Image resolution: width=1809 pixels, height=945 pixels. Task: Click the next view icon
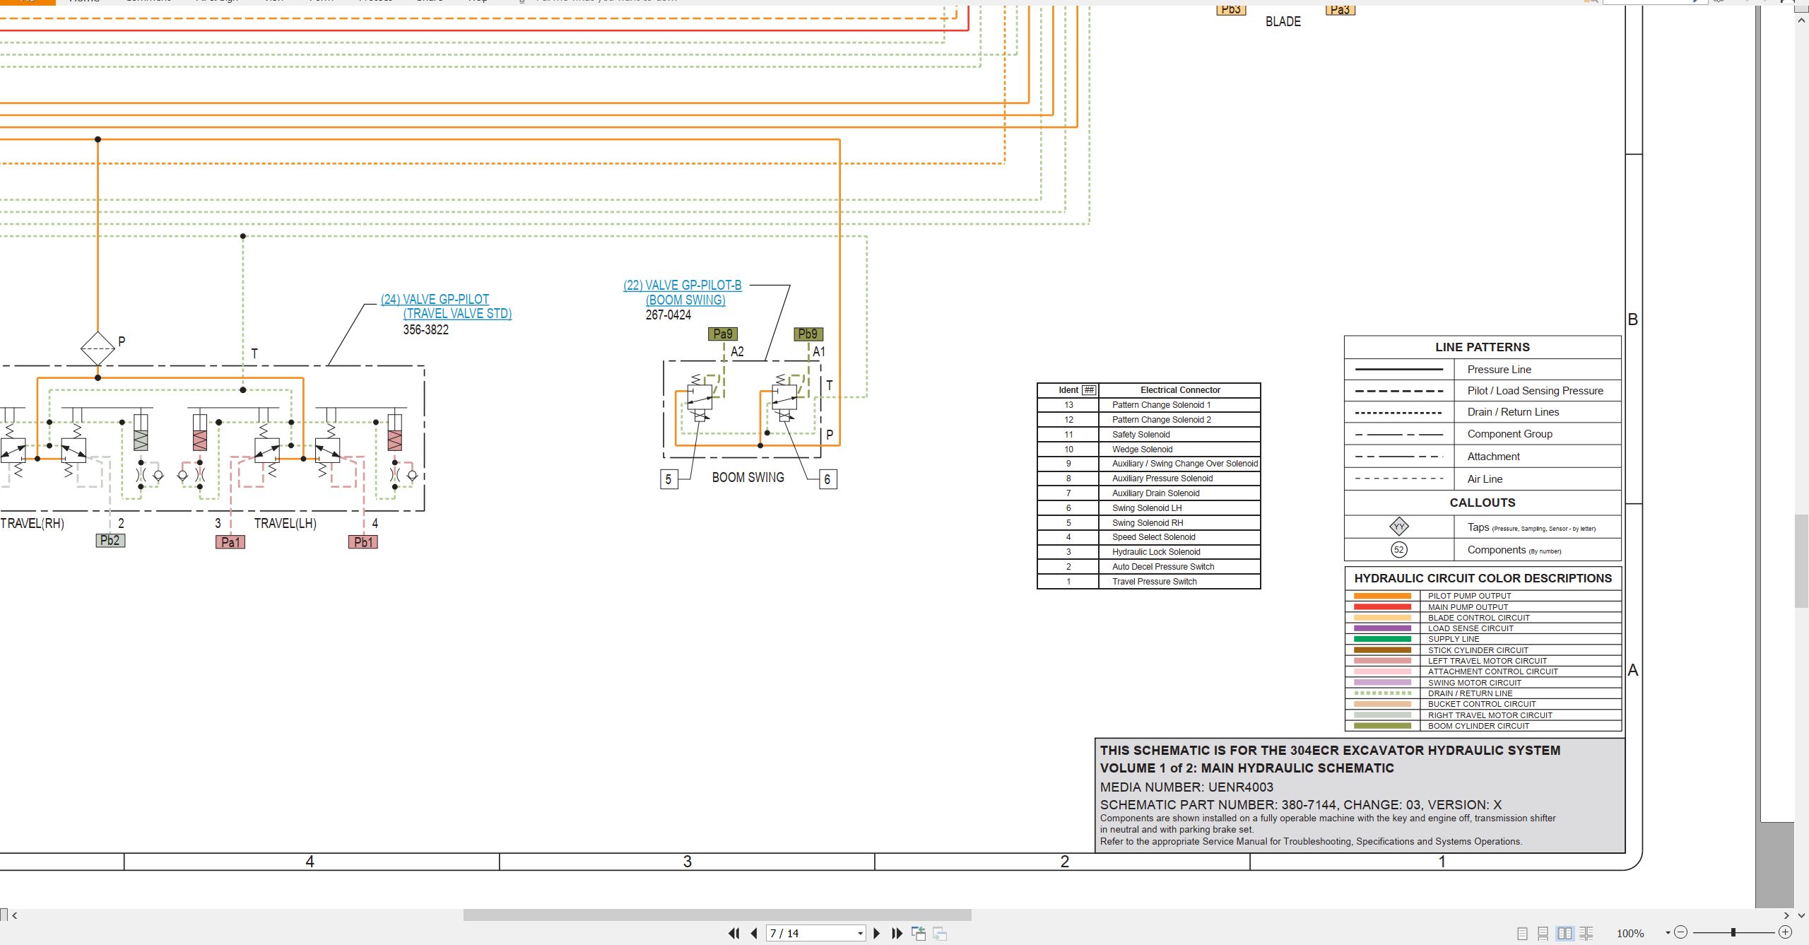pos(940,934)
